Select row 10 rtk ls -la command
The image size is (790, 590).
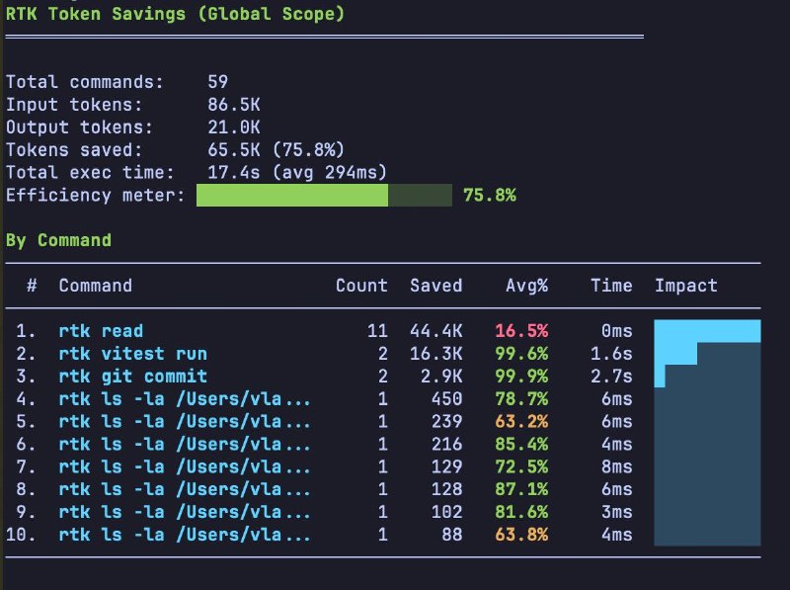click(185, 535)
